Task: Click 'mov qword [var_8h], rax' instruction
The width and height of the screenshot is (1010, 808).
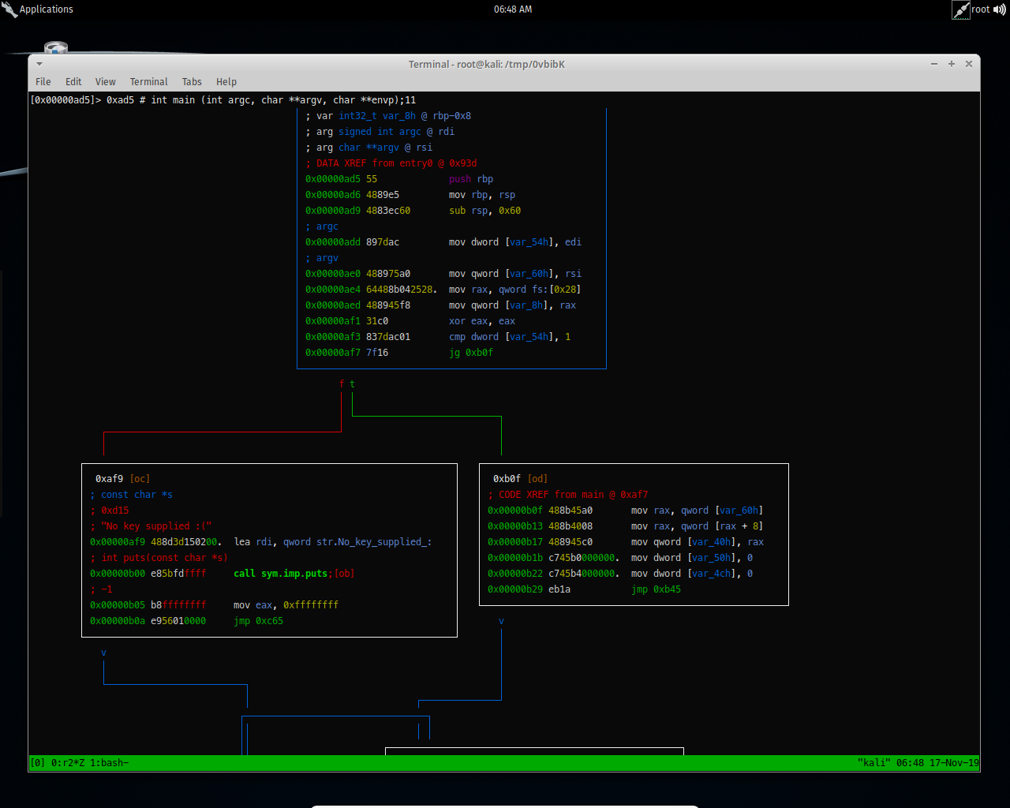Action: click(x=513, y=305)
